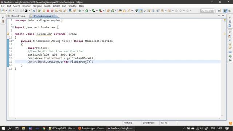The width and height of the screenshot is (233, 131).
Task: Maximize the editor area button
Action: click(x=223, y=15)
